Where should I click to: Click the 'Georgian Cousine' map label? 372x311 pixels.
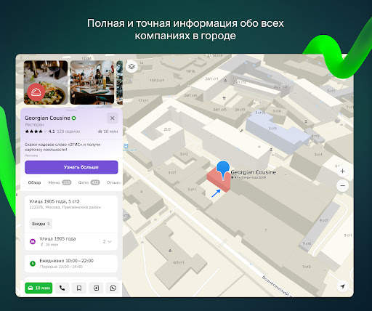254,172
